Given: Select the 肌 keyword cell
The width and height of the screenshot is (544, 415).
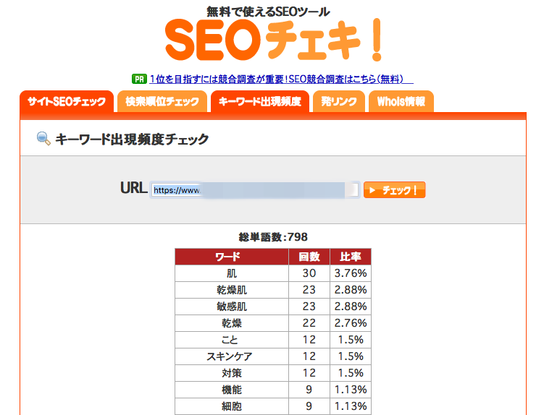Looking at the screenshot, I should pos(232,273).
